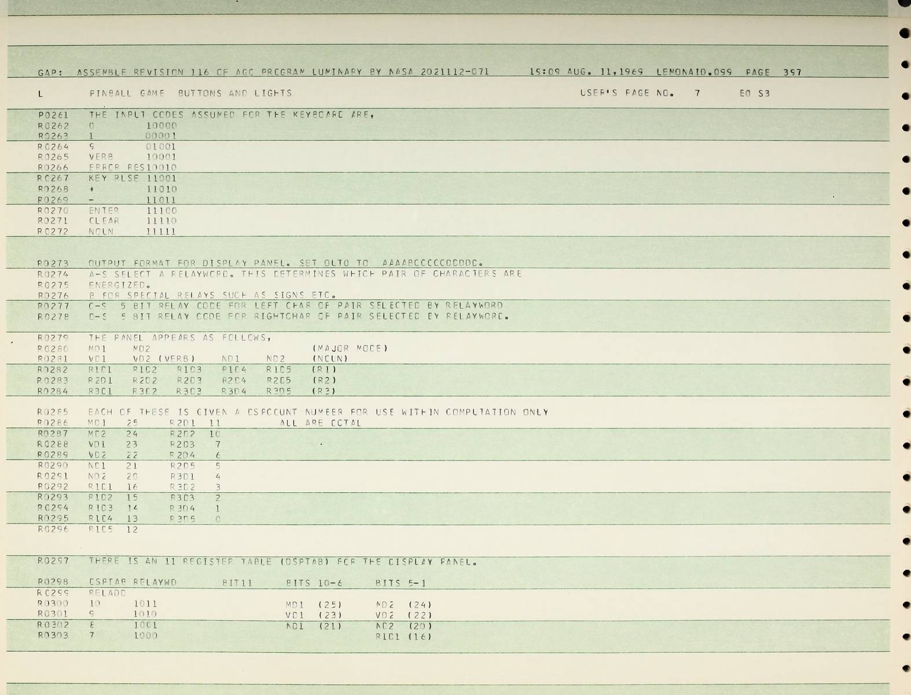The height and width of the screenshot is (695, 911).
Task: Click line number R0285
Action: point(53,412)
